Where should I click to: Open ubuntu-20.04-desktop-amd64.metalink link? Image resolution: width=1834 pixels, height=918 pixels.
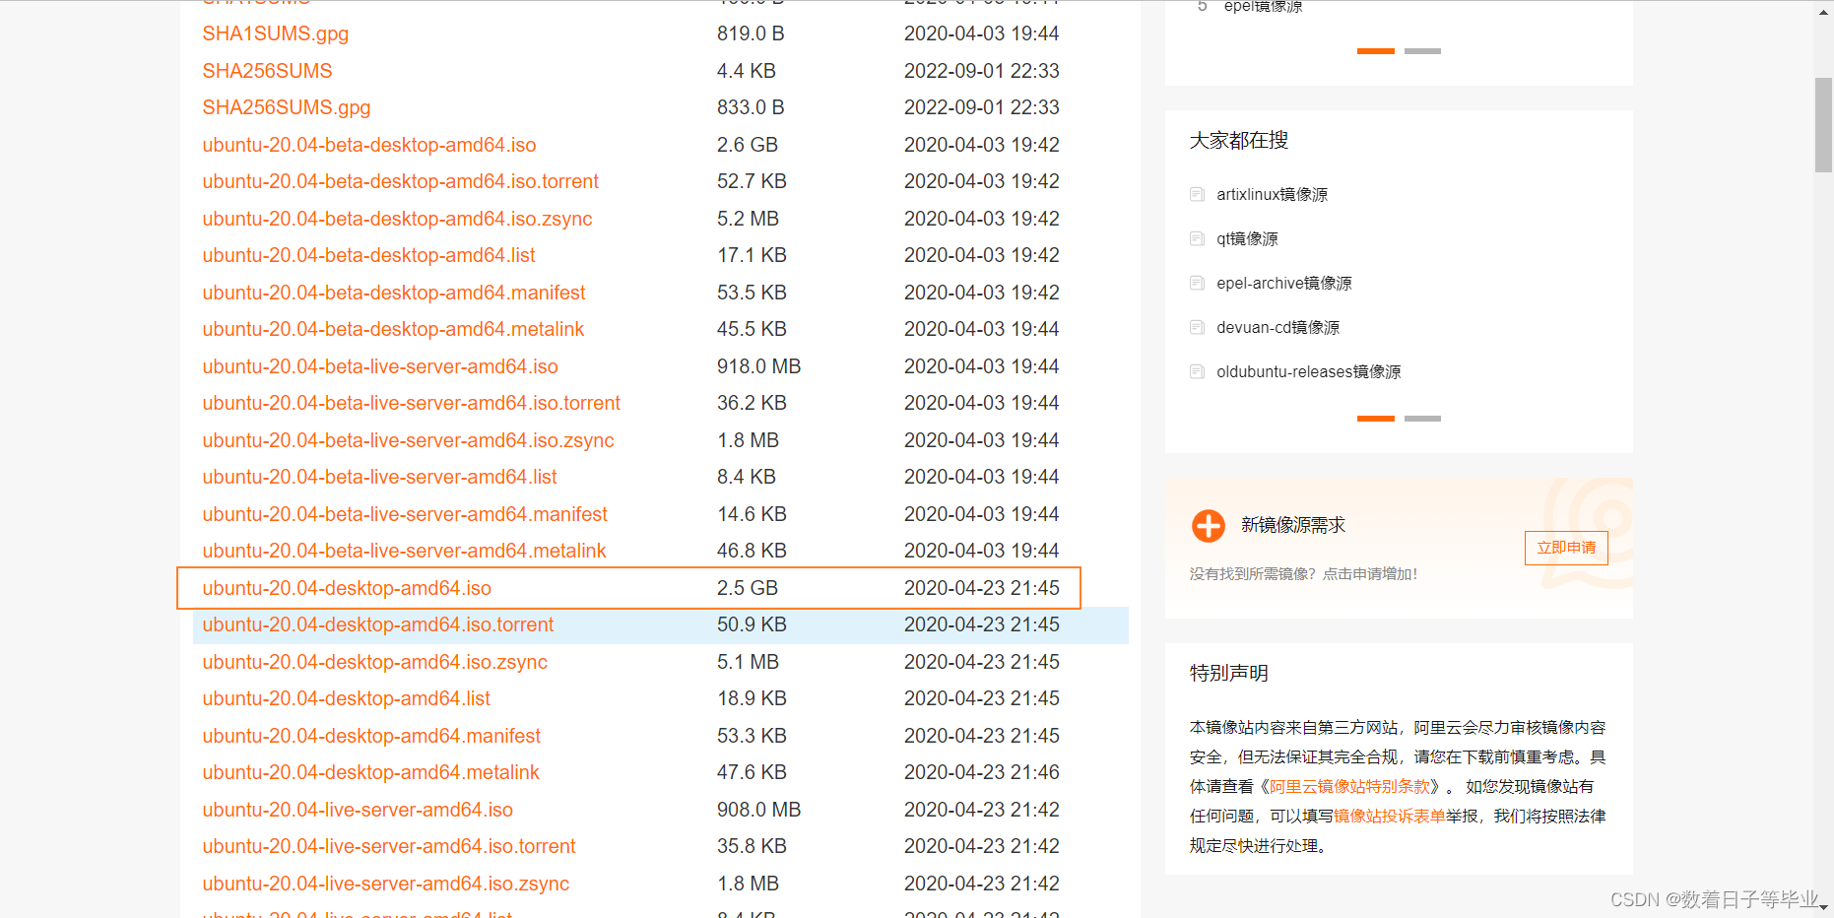(370, 772)
